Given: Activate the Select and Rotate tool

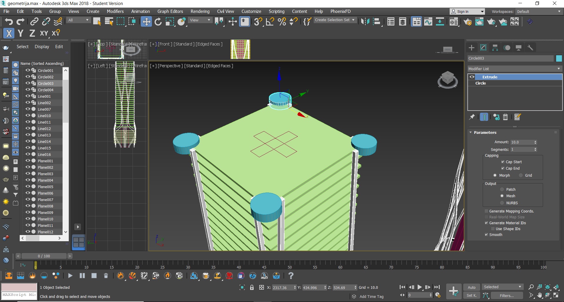Looking at the screenshot, I should pyautogui.click(x=158, y=22).
